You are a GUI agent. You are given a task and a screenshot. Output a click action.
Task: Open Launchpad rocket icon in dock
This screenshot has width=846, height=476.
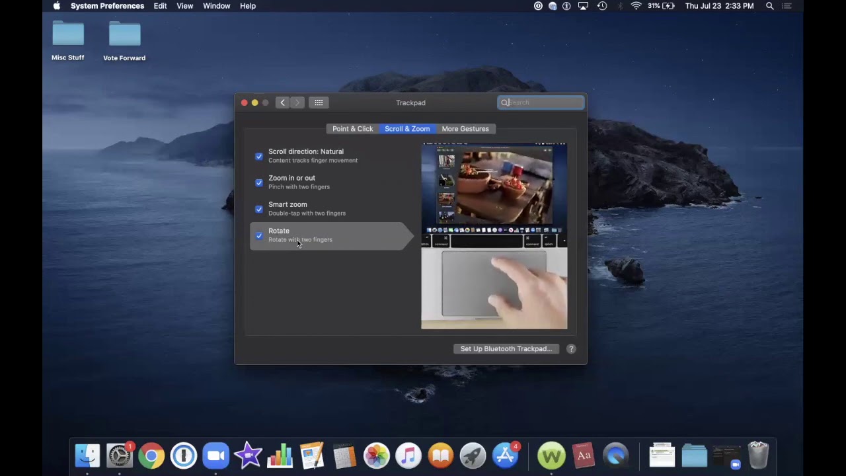[473, 456]
